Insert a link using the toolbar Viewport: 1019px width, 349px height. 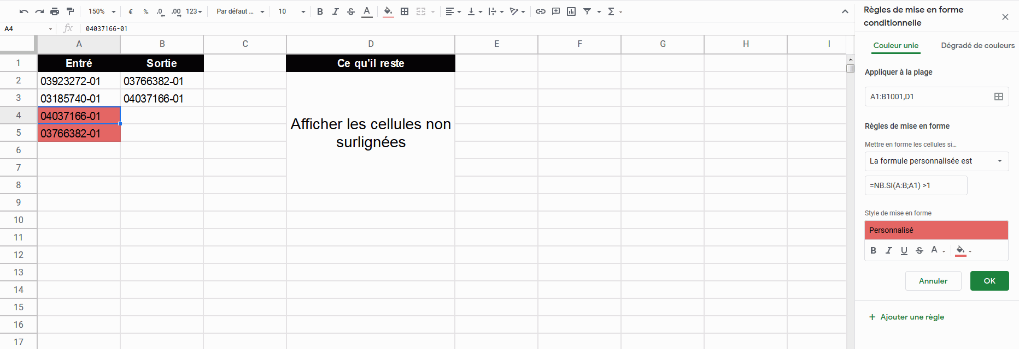pyautogui.click(x=541, y=11)
